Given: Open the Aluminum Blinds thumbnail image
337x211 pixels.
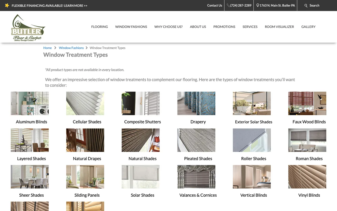Looking at the screenshot, I should (x=30, y=103).
